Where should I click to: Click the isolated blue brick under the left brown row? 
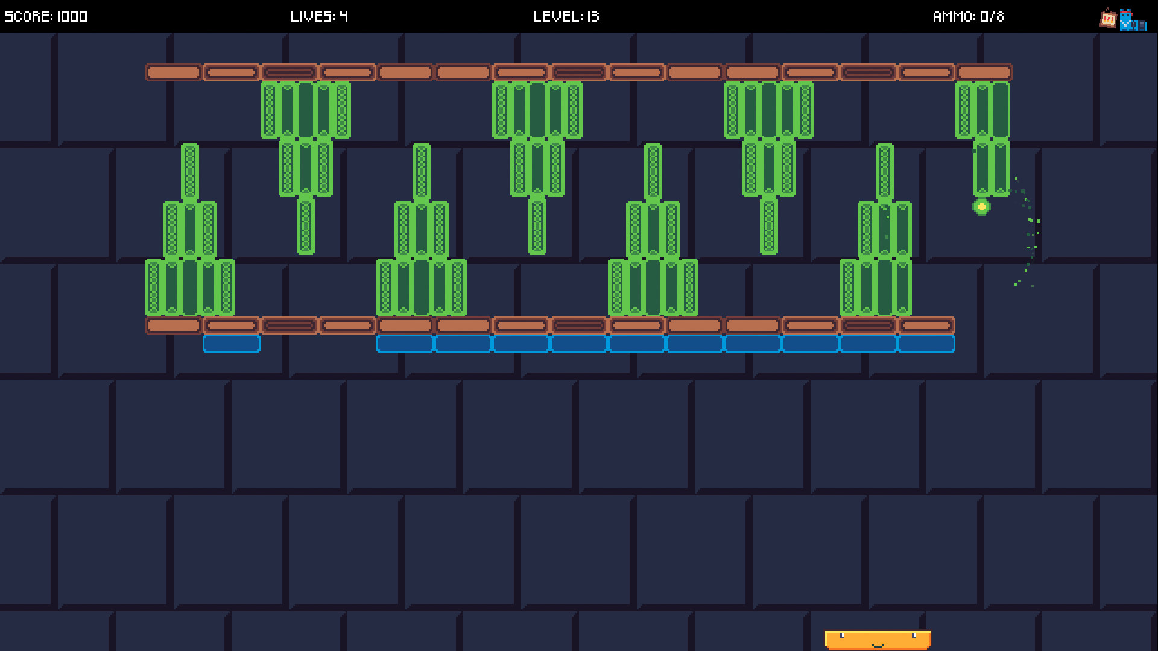232,343
